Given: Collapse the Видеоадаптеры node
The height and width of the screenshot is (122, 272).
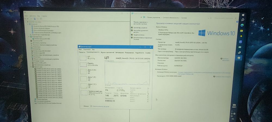Looking at the screenshot, I should (29, 37).
